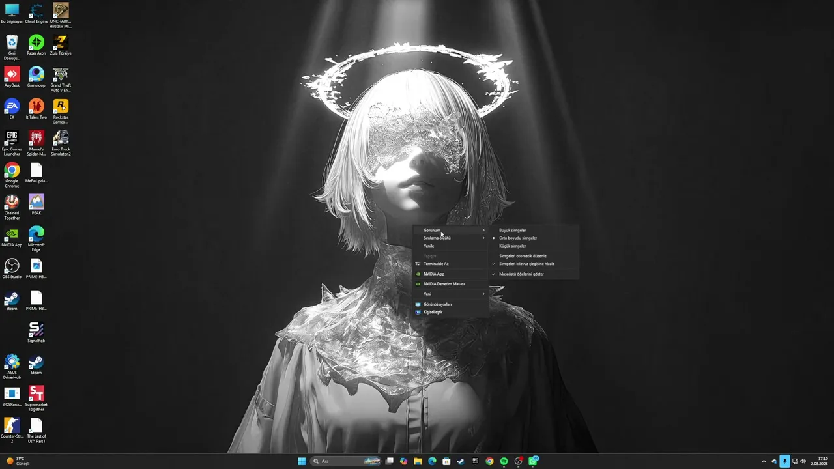This screenshot has height=469, width=834.
Task: Open the volume speaker tray icon
Action: (803, 461)
